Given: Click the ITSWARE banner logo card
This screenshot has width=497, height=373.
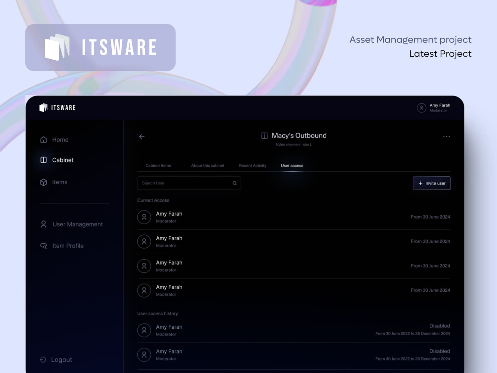Looking at the screenshot, I should pos(100,47).
